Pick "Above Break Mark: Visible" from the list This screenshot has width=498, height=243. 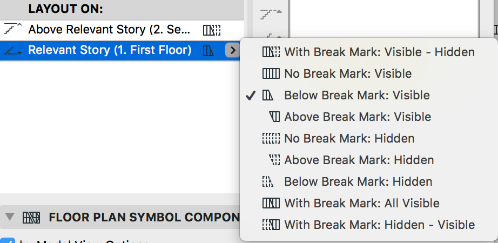coord(358,117)
